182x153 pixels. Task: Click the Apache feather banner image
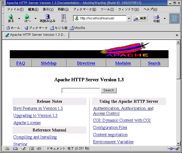tap(89, 50)
